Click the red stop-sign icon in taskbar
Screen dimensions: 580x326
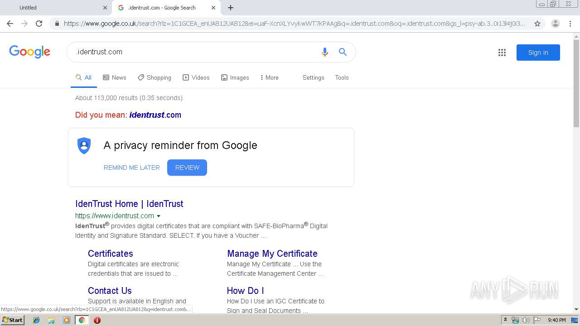(x=97, y=320)
